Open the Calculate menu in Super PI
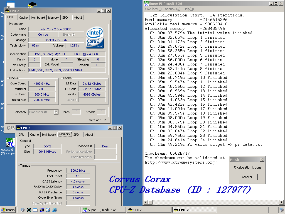The image size is (285, 214). click(x=153, y=9)
